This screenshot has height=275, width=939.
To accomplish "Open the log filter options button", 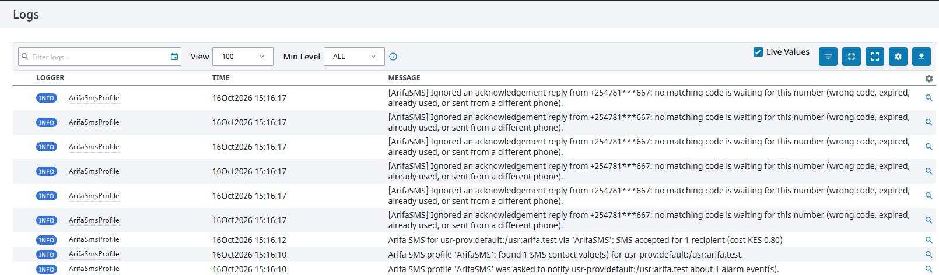I will 828,57.
